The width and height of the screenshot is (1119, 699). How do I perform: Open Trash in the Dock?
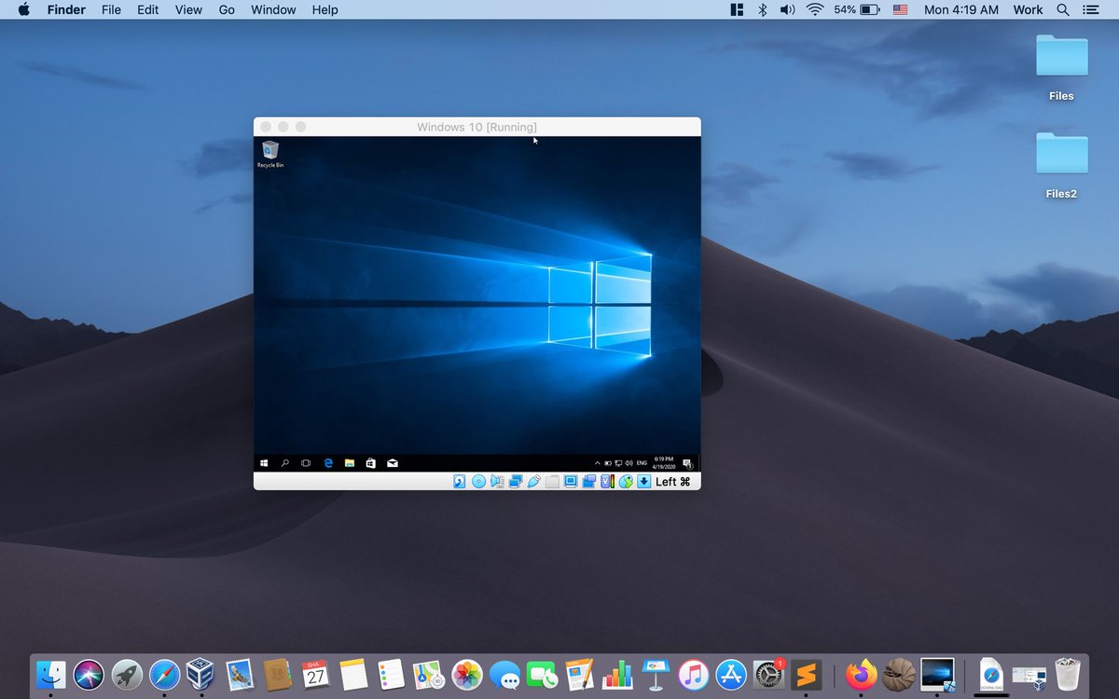click(x=1068, y=674)
